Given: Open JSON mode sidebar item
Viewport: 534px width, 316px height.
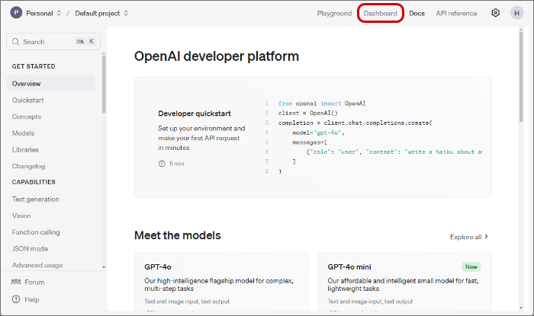Looking at the screenshot, I should (x=30, y=249).
